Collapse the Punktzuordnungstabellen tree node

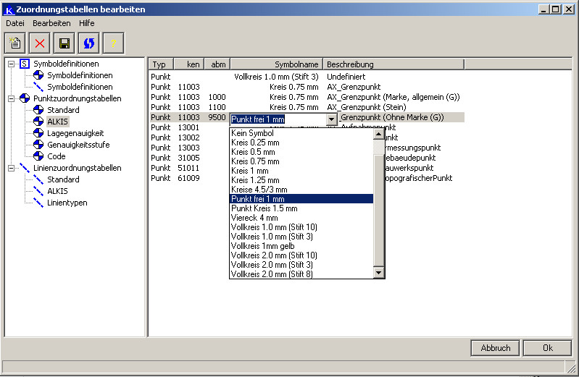click(x=11, y=98)
